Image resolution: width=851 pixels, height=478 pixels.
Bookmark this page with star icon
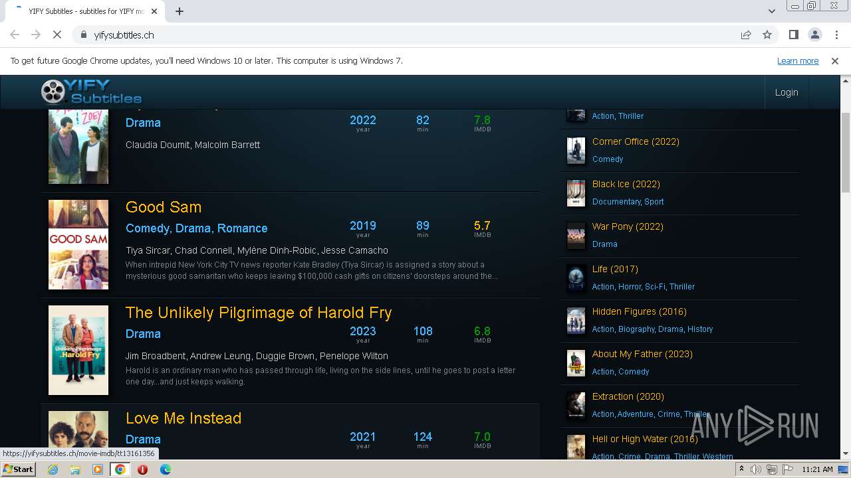pyautogui.click(x=767, y=35)
